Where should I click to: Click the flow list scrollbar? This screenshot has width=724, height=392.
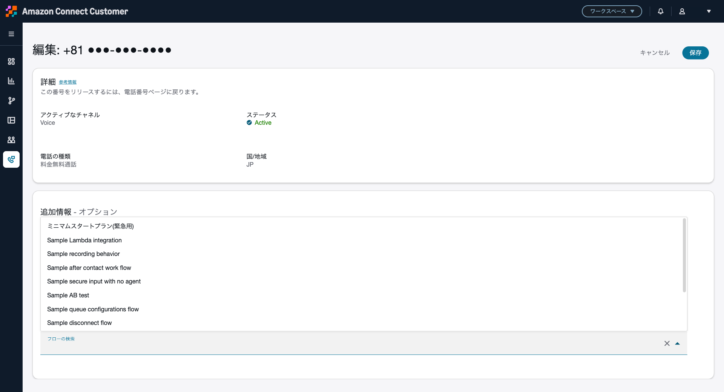684,255
